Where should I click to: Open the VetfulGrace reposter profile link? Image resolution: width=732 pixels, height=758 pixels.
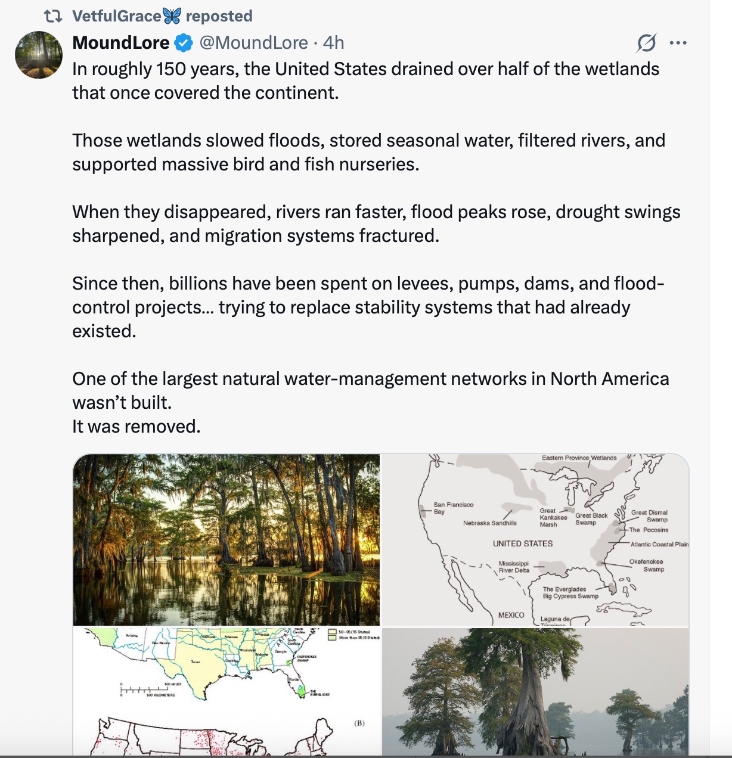click(116, 16)
